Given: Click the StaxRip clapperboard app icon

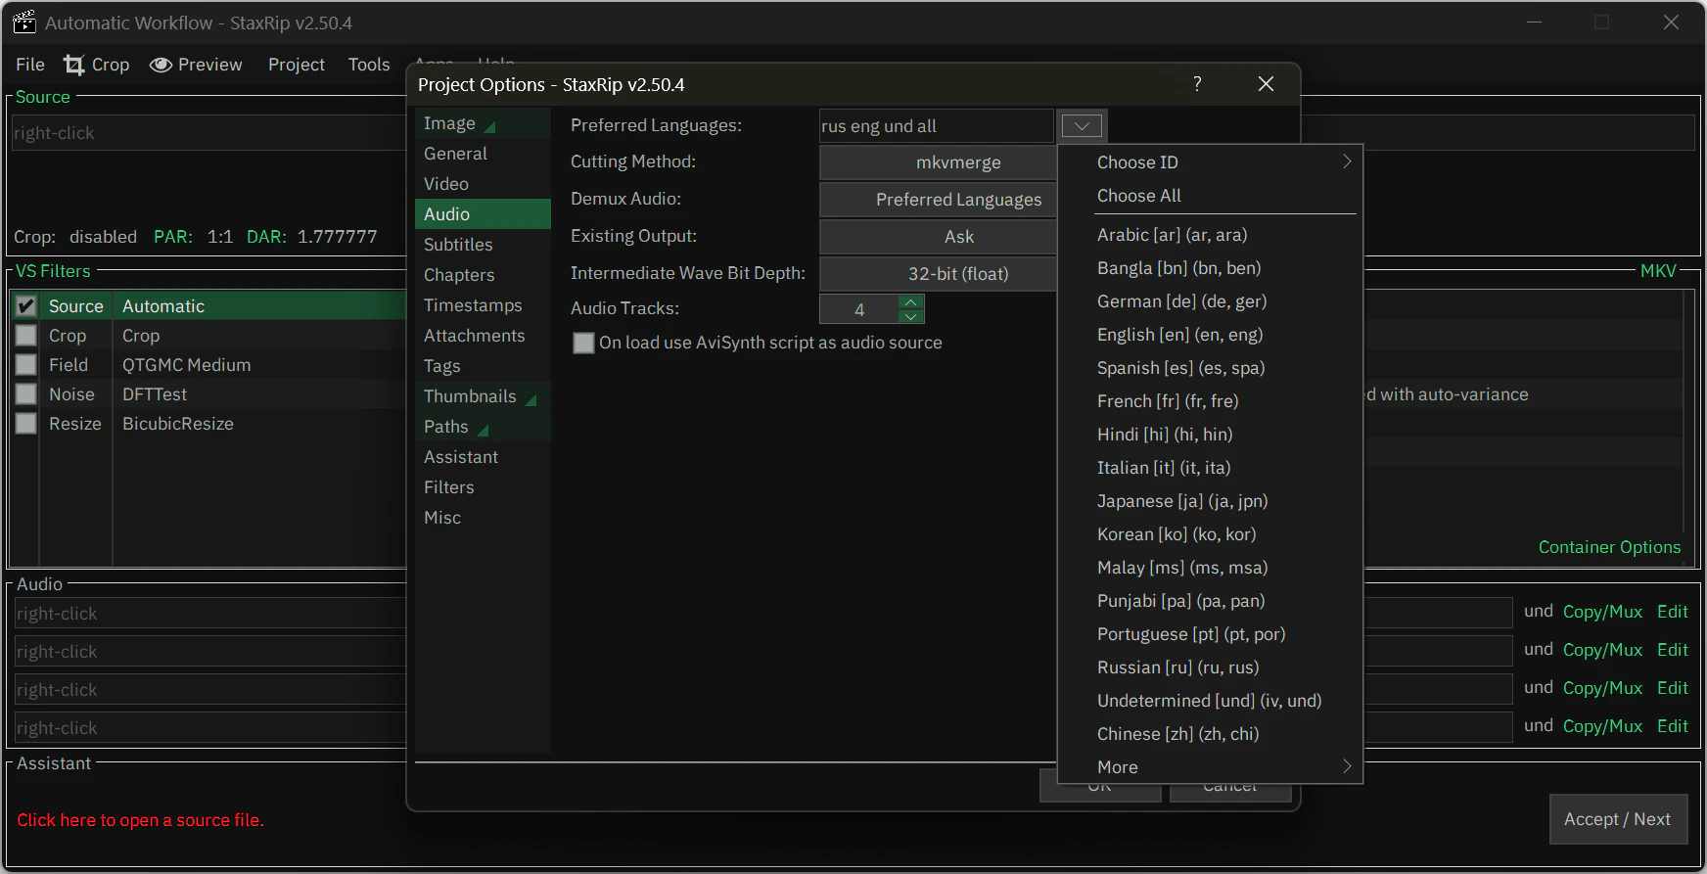Looking at the screenshot, I should tap(24, 23).
